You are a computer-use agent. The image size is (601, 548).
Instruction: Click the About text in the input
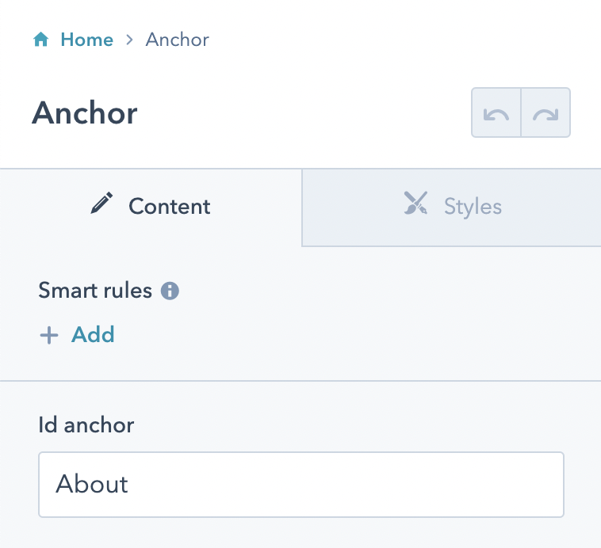92,484
